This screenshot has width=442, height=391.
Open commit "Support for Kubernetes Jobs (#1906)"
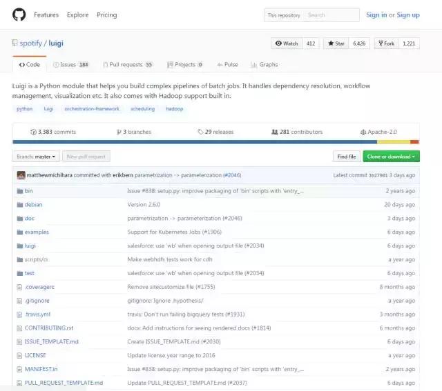point(175,232)
